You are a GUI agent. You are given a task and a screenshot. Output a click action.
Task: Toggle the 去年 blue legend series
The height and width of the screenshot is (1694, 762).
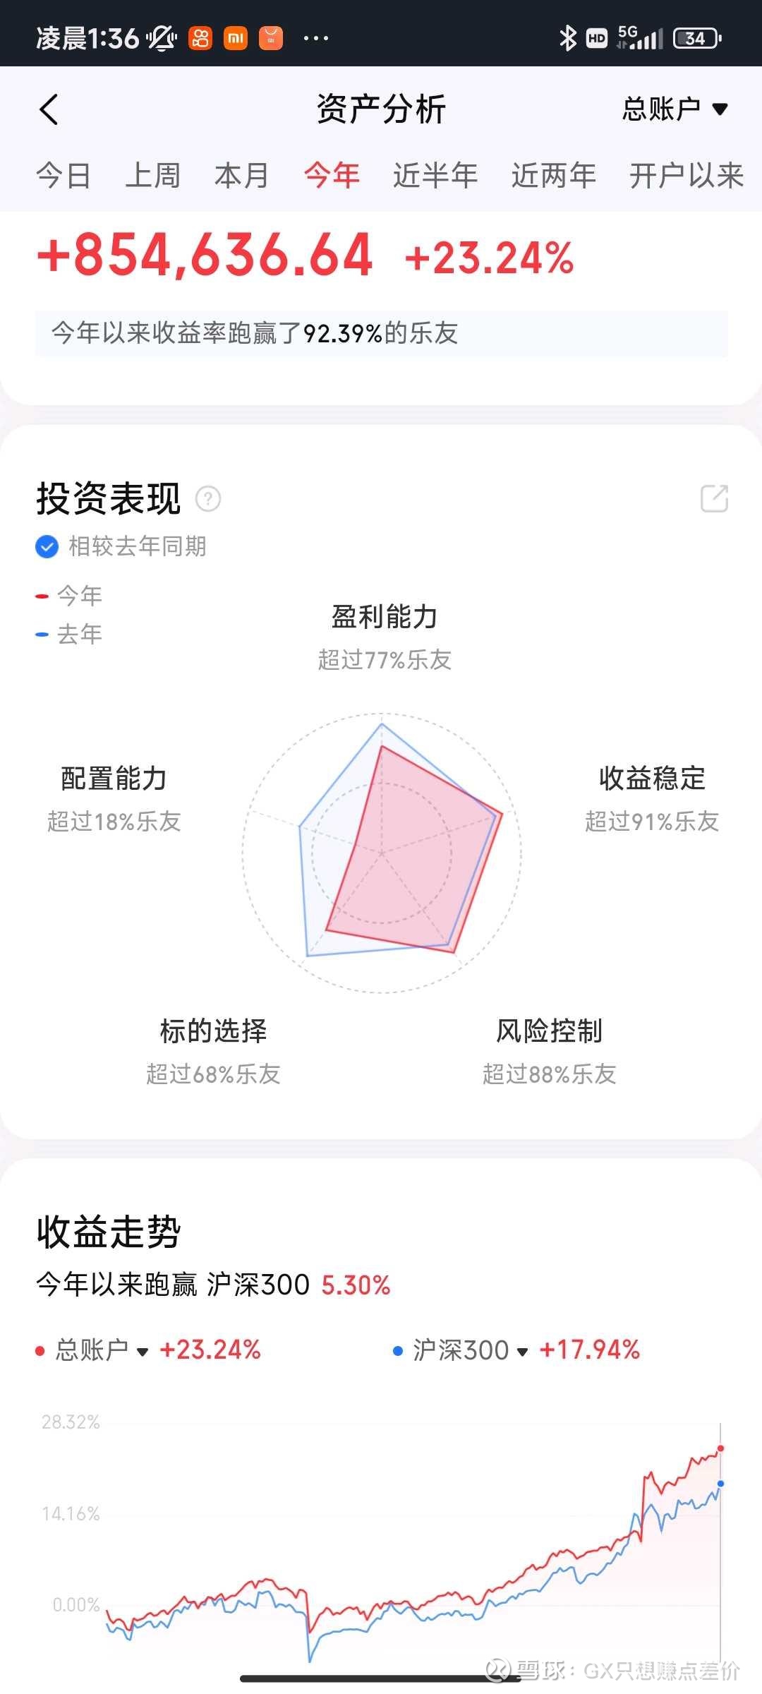[70, 634]
